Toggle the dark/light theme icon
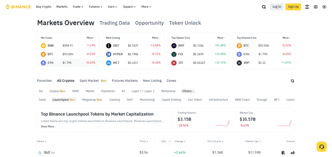 (x=324, y=7)
